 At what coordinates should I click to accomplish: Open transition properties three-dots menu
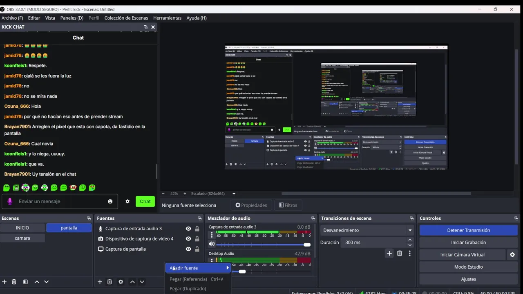[409, 254]
